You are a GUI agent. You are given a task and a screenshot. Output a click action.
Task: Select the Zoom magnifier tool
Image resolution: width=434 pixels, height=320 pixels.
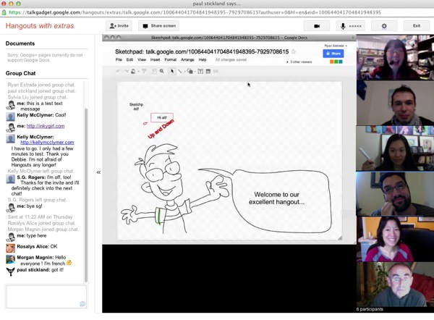161,71
